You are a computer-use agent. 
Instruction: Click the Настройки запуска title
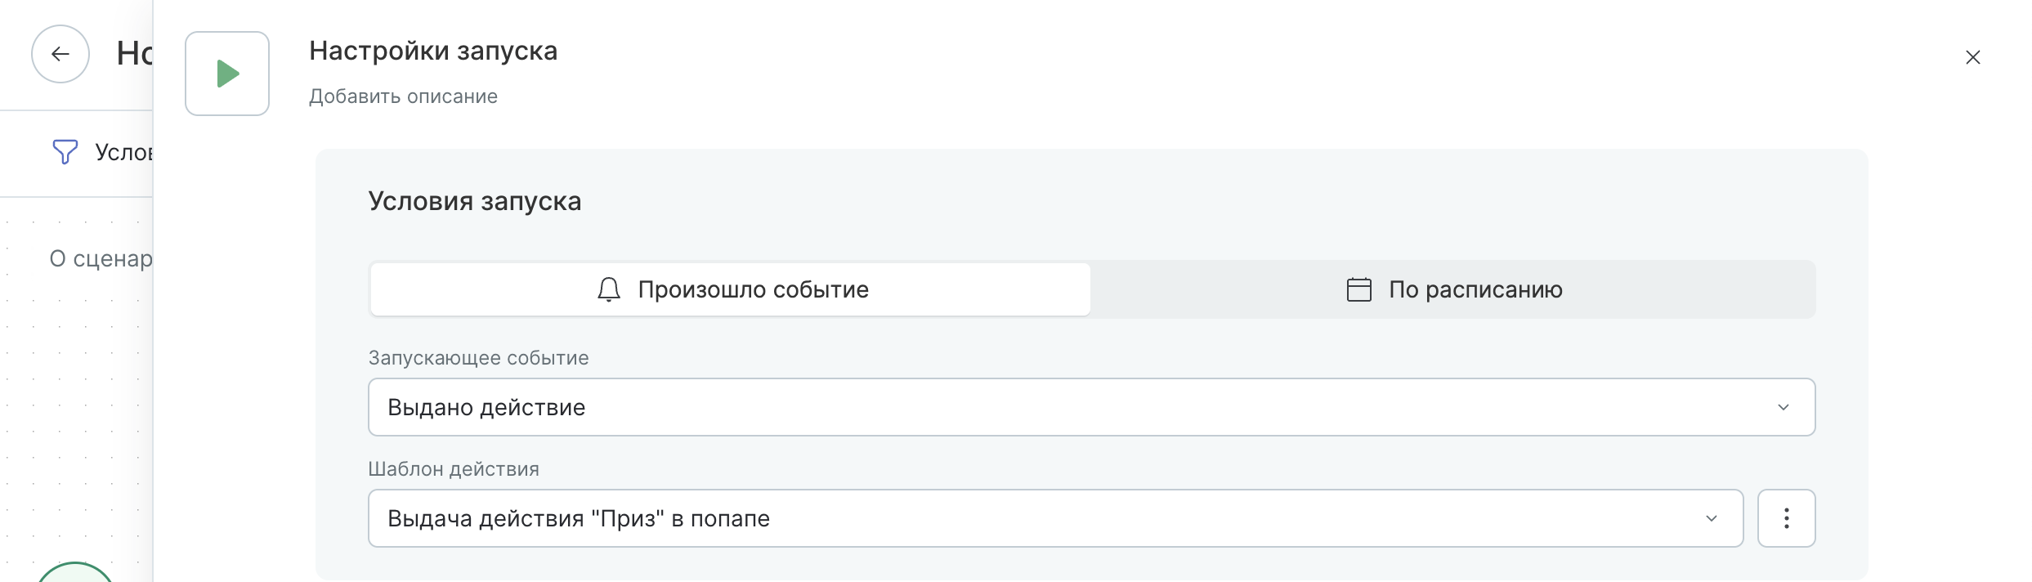433,51
